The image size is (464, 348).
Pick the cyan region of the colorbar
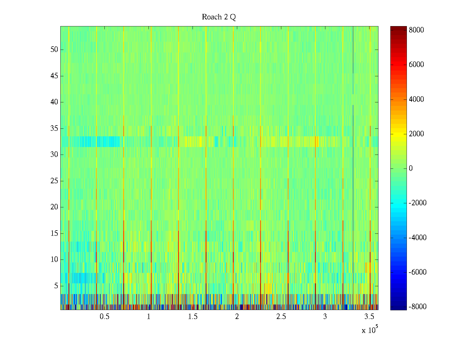coord(398,203)
